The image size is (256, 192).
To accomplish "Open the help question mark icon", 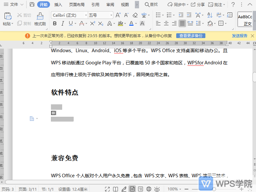I will tap(233, 4).
